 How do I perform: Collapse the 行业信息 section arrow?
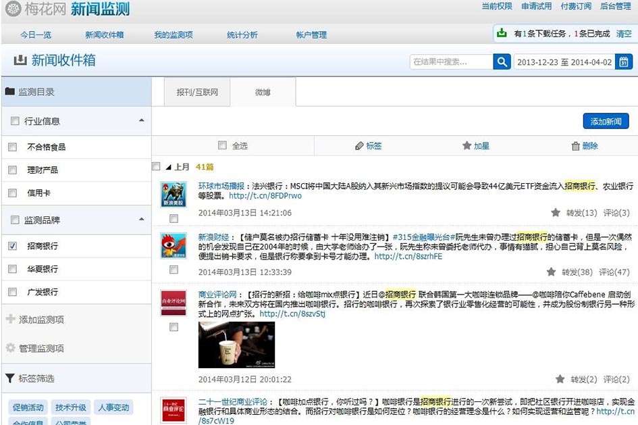click(x=142, y=120)
